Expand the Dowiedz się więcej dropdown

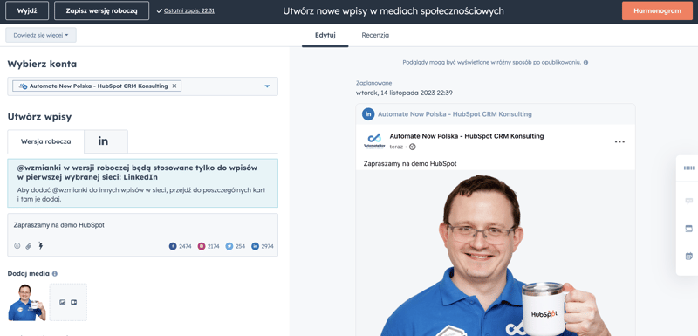41,35
